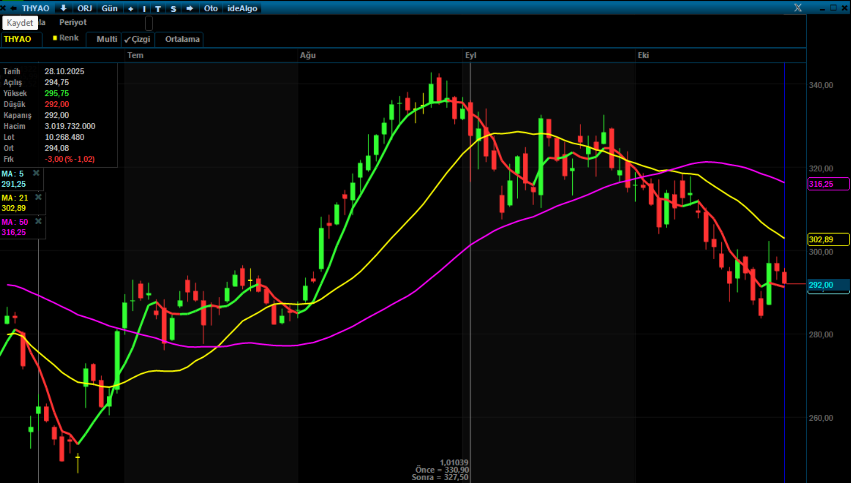The image size is (851, 483).
Task: Toggle the Oto auto-scale option
Action: tap(211, 8)
